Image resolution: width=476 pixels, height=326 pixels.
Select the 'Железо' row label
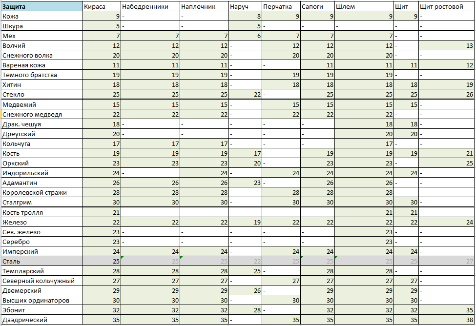[x=42, y=222]
